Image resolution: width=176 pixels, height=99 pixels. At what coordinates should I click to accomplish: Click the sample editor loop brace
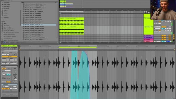(78, 47)
